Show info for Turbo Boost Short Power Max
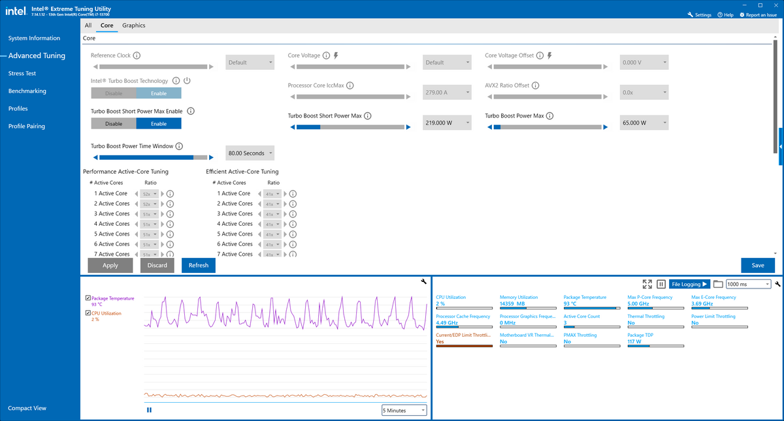This screenshot has height=421, width=784. pos(368,116)
